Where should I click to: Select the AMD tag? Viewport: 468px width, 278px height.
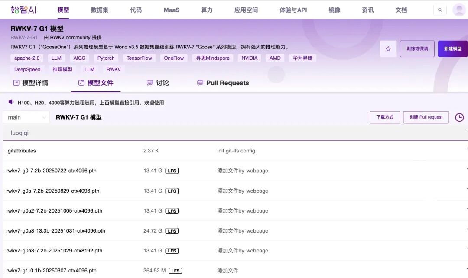275,58
